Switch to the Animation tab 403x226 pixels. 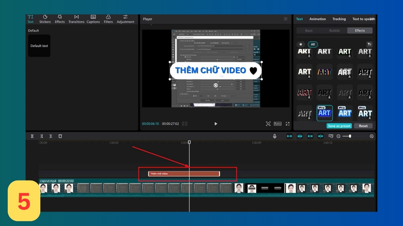pos(317,19)
